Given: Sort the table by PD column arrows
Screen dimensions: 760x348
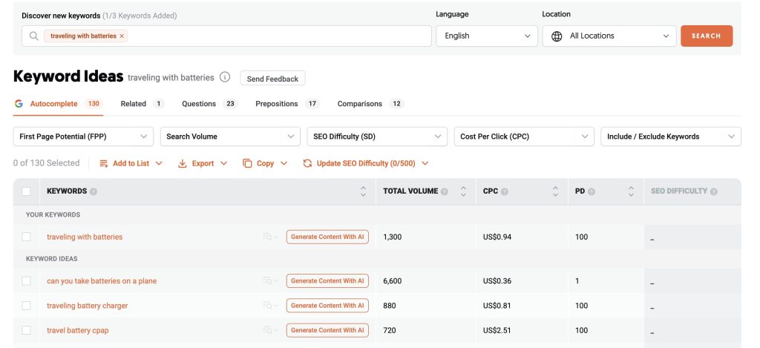Looking at the screenshot, I should (631, 191).
